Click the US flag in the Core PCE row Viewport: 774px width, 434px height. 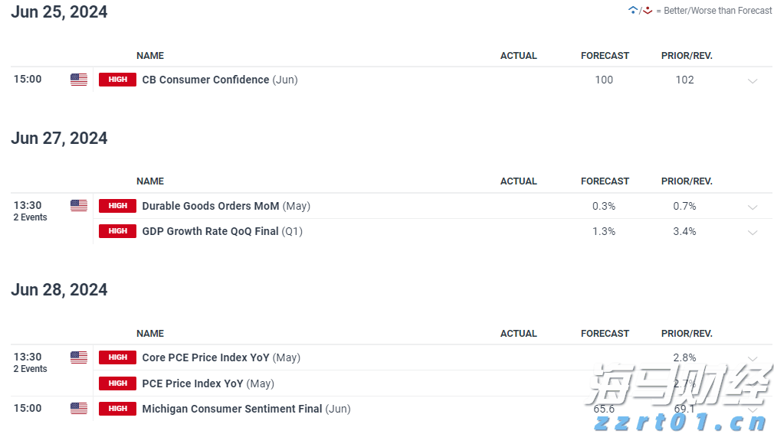point(79,357)
